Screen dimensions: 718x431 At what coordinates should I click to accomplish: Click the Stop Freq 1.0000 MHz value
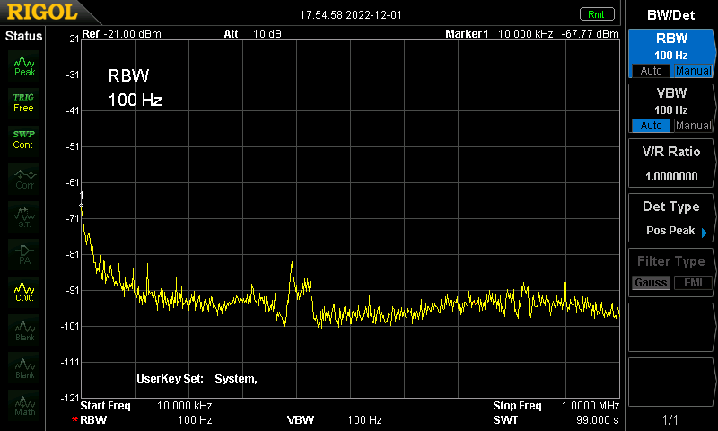point(591,406)
